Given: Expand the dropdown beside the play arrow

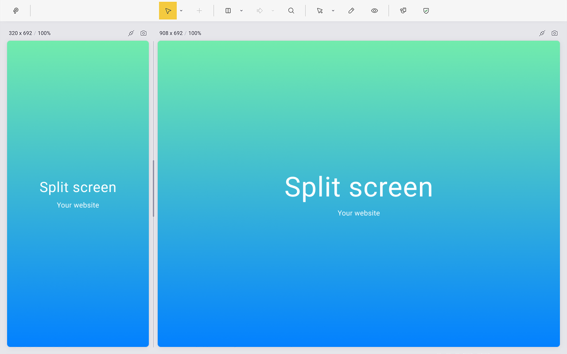Looking at the screenshot, I should [273, 11].
